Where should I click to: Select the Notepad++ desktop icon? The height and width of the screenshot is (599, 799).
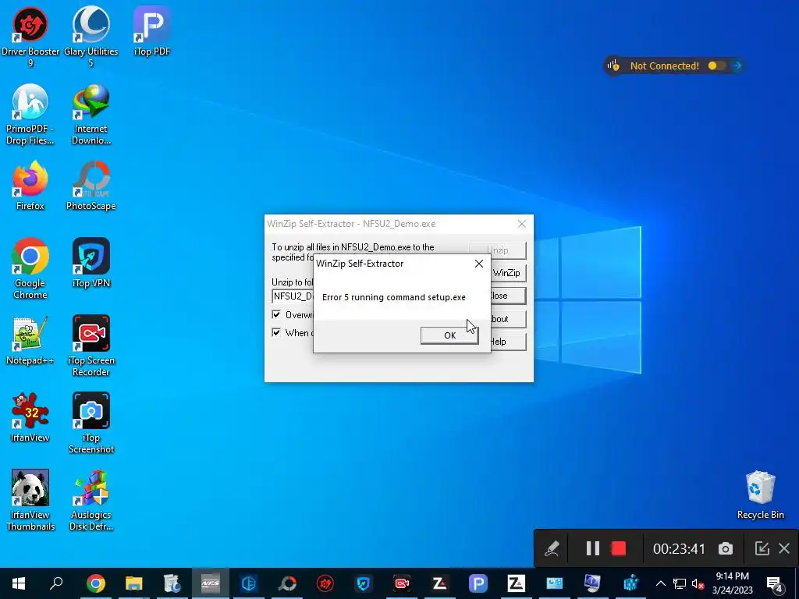point(30,341)
